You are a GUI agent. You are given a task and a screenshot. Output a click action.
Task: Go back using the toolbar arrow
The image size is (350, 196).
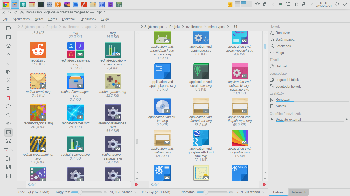[x=8, y=63]
